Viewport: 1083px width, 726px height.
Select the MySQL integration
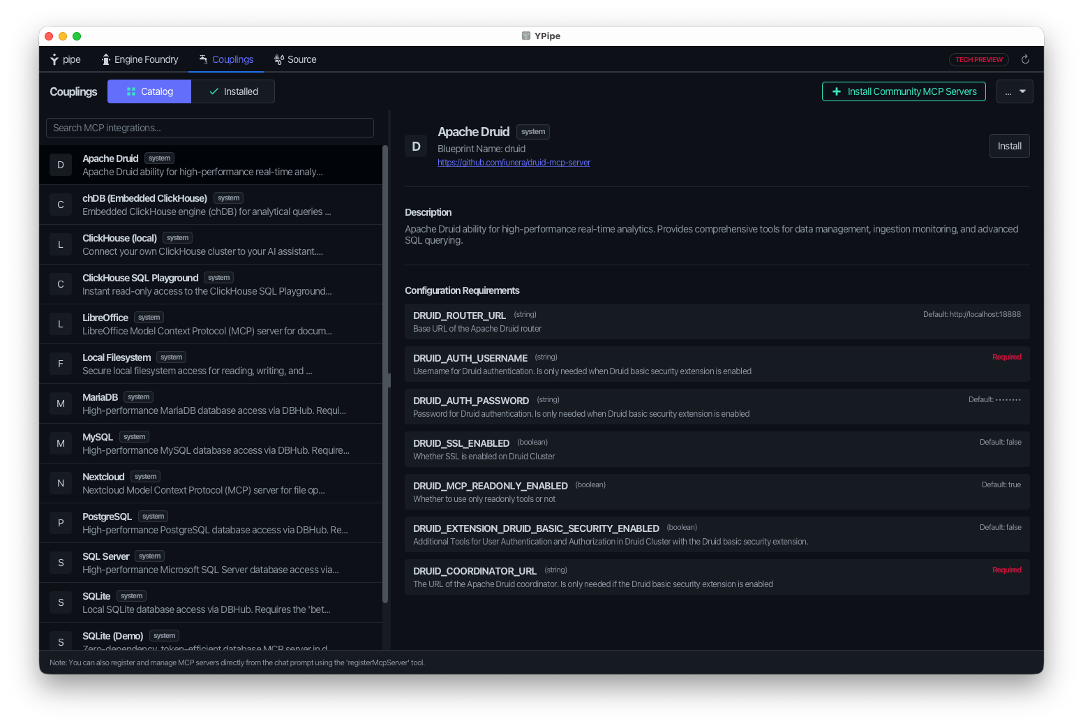click(x=211, y=443)
